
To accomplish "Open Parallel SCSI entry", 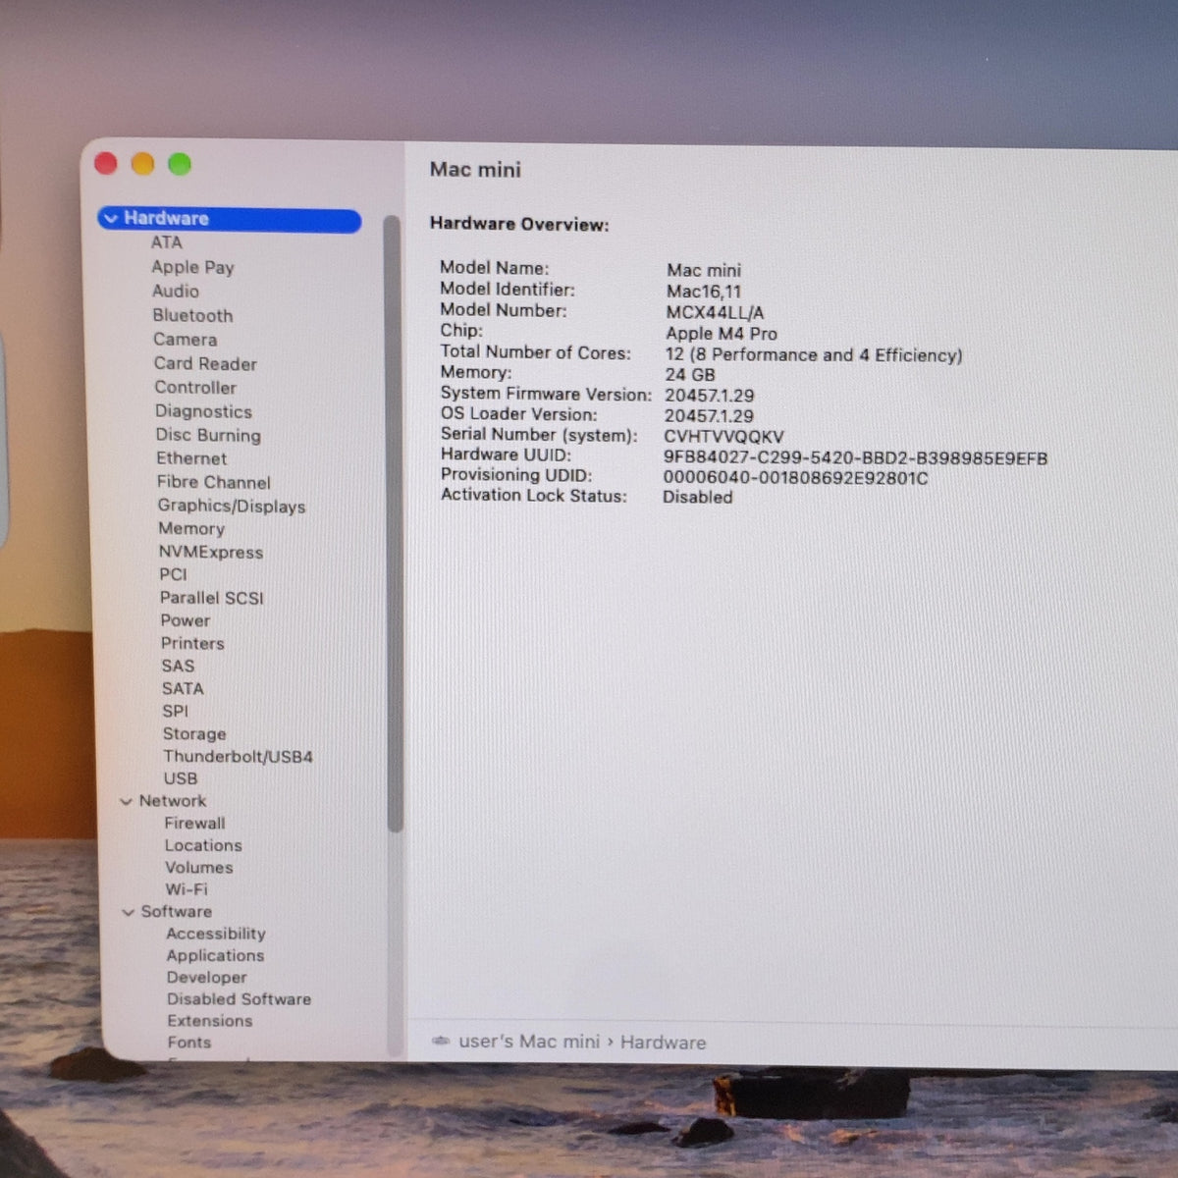I will [212, 598].
